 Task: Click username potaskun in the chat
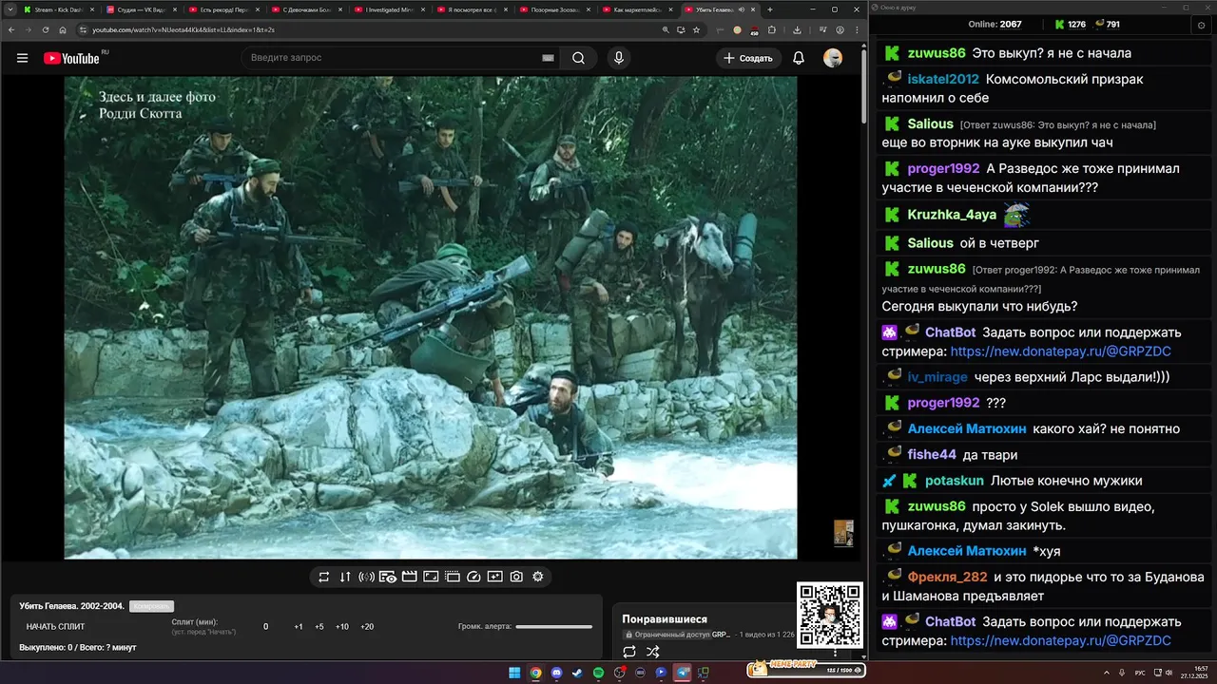click(x=954, y=481)
